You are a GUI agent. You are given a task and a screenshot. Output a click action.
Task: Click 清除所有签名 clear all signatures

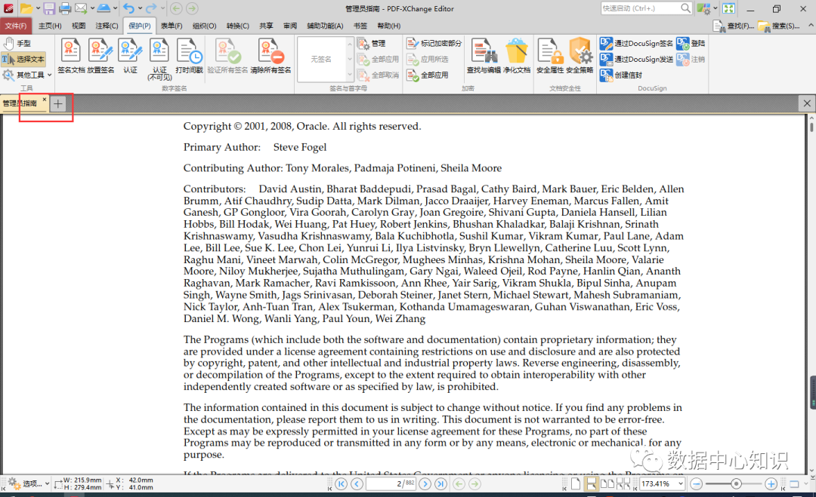[270, 56]
